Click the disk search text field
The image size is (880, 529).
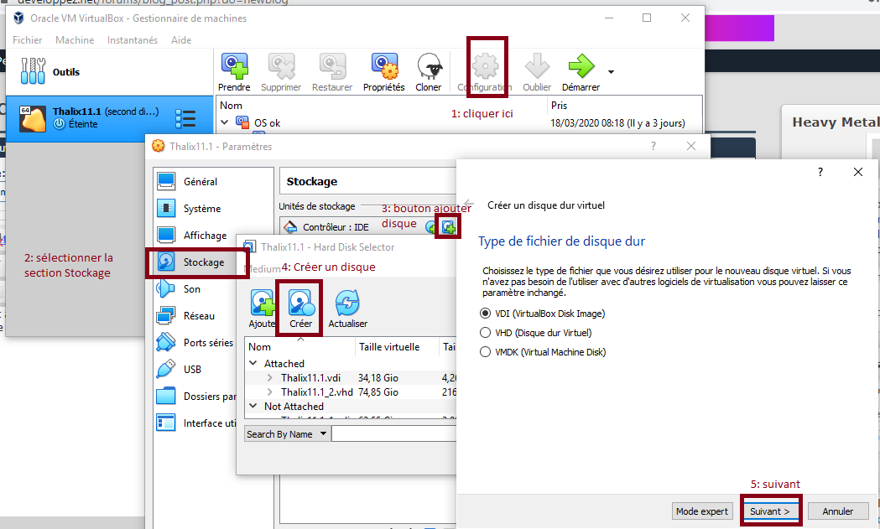[x=394, y=434]
